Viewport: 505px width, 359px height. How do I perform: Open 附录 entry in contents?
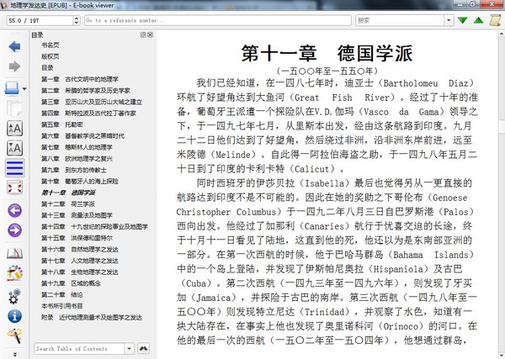pos(92,318)
